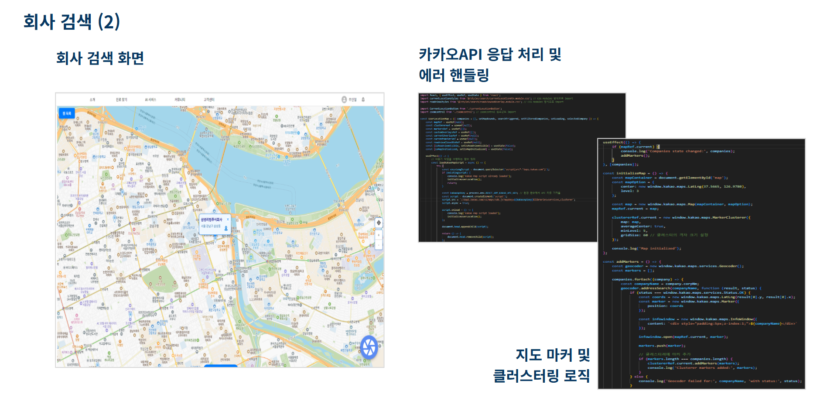
Task: Click the round blue aperture floating button
Action: (x=369, y=347)
